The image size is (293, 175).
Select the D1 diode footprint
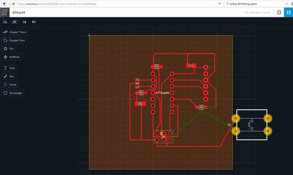pos(140,104)
